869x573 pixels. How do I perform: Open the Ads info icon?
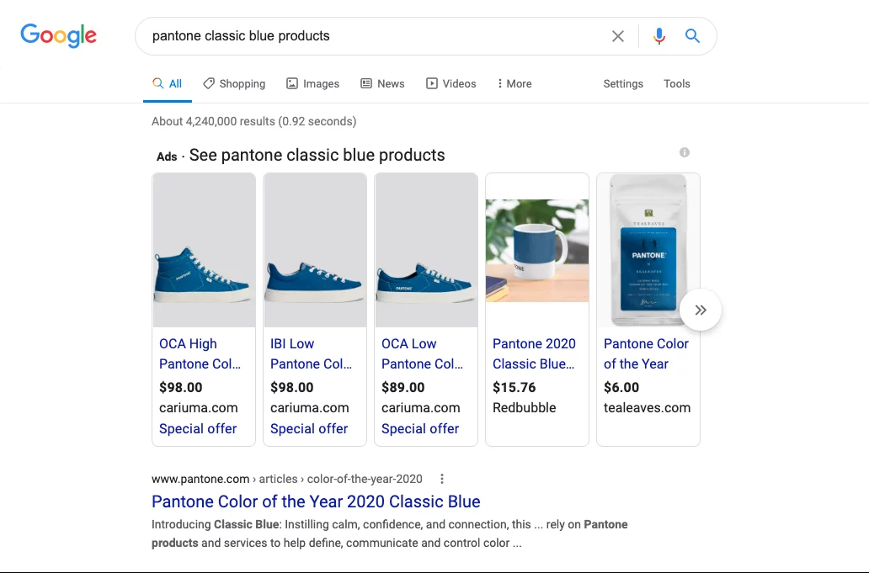pyautogui.click(x=685, y=152)
